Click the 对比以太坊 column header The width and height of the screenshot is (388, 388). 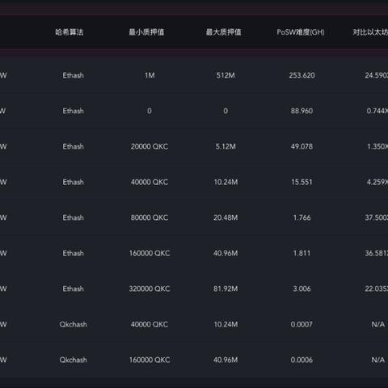point(370,32)
